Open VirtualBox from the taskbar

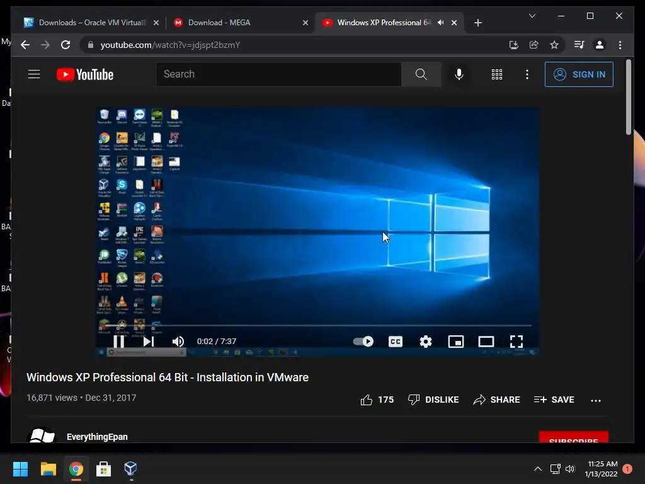pos(131,469)
